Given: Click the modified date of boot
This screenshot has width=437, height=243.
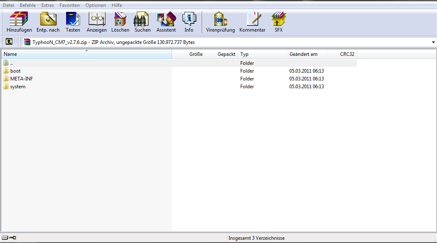Looking at the screenshot, I should [x=306, y=71].
